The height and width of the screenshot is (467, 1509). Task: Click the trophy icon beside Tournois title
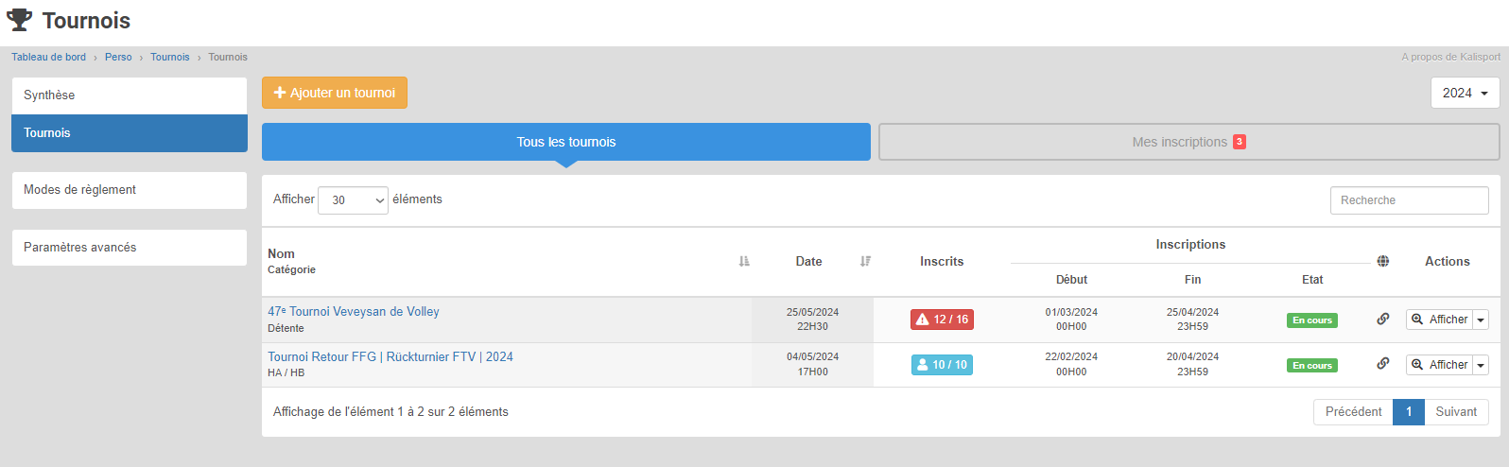tap(20, 20)
